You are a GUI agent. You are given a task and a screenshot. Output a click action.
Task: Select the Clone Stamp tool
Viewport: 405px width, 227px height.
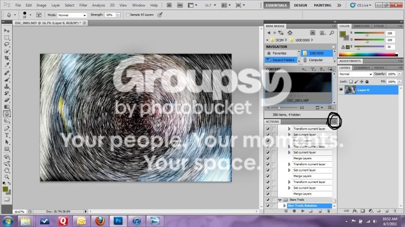click(x=7, y=86)
